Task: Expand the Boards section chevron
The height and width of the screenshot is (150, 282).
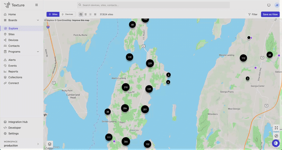Action: click(x=38, y=20)
